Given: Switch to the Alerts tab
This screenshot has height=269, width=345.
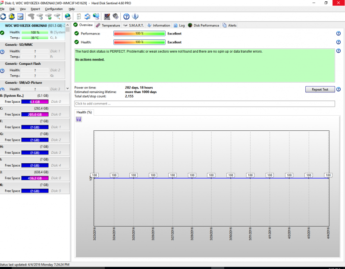Looking at the screenshot, I should [229, 25].
